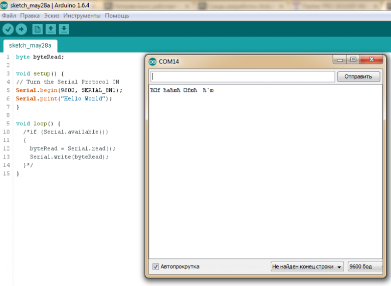391x286 pixels.
Task: Click the Verify sketch checkmark icon
Action: 8,29
